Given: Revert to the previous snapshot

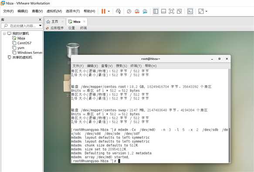Looking at the screenshot, I should tap(137, 11).
